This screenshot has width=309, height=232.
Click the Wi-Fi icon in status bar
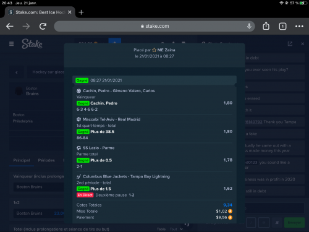(281, 3)
